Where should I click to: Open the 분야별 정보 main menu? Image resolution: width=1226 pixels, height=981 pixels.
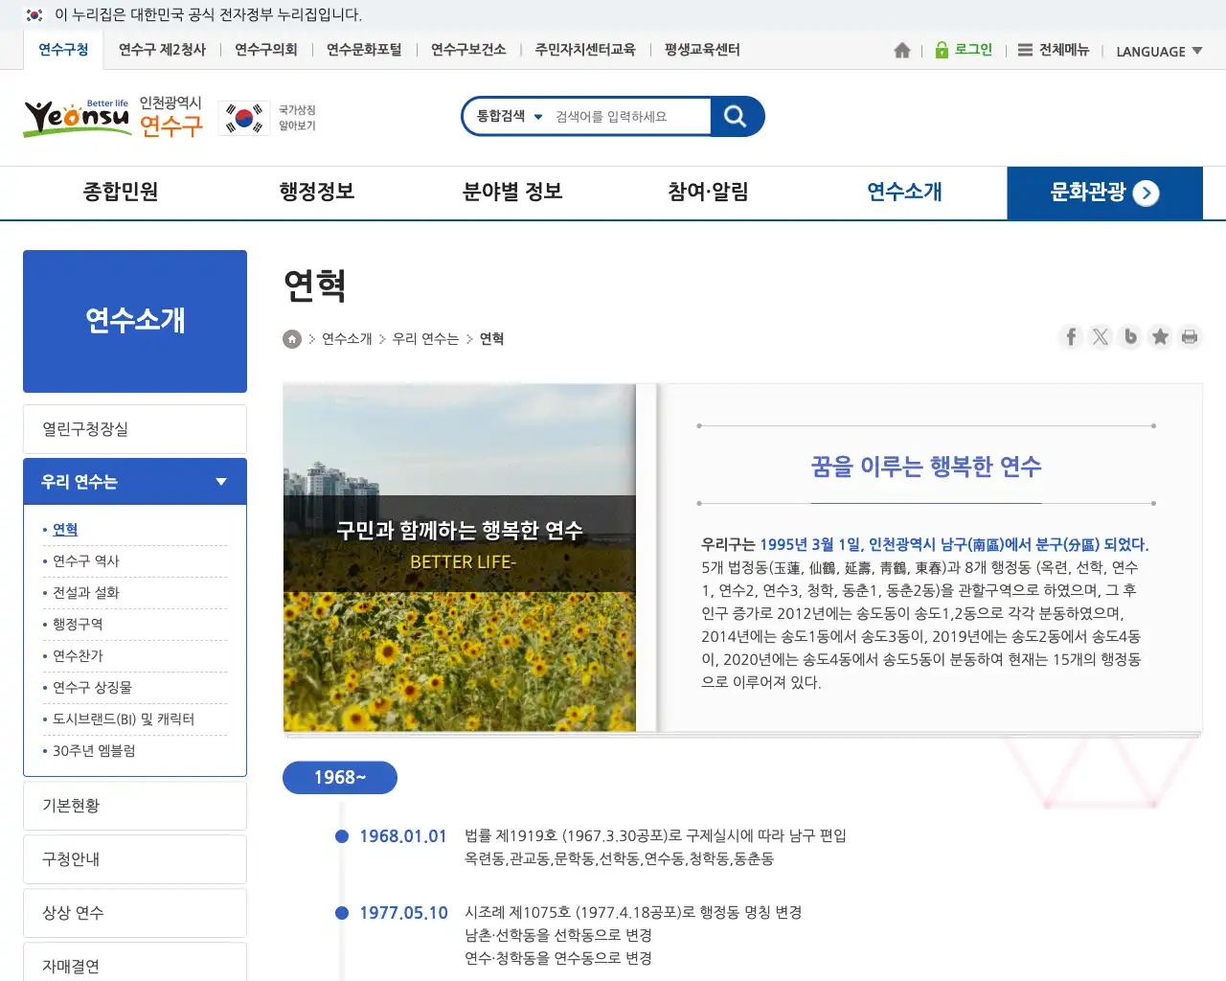coord(512,193)
